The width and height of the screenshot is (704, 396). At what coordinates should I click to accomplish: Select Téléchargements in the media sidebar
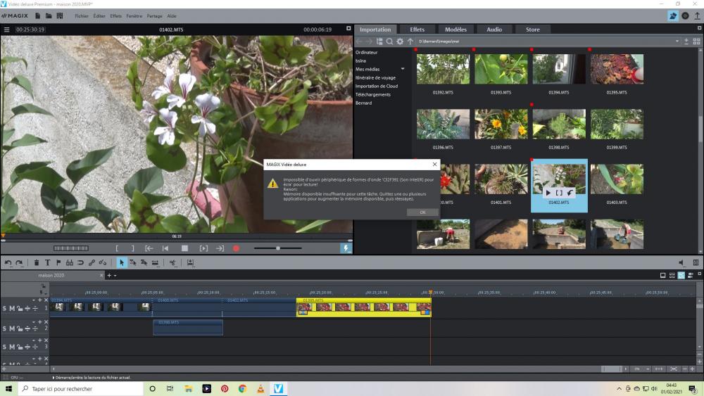372,94
